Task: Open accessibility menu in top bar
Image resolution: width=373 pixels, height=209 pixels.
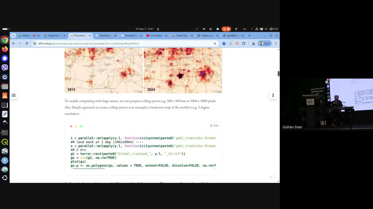Action: pyautogui.click(x=236, y=29)
